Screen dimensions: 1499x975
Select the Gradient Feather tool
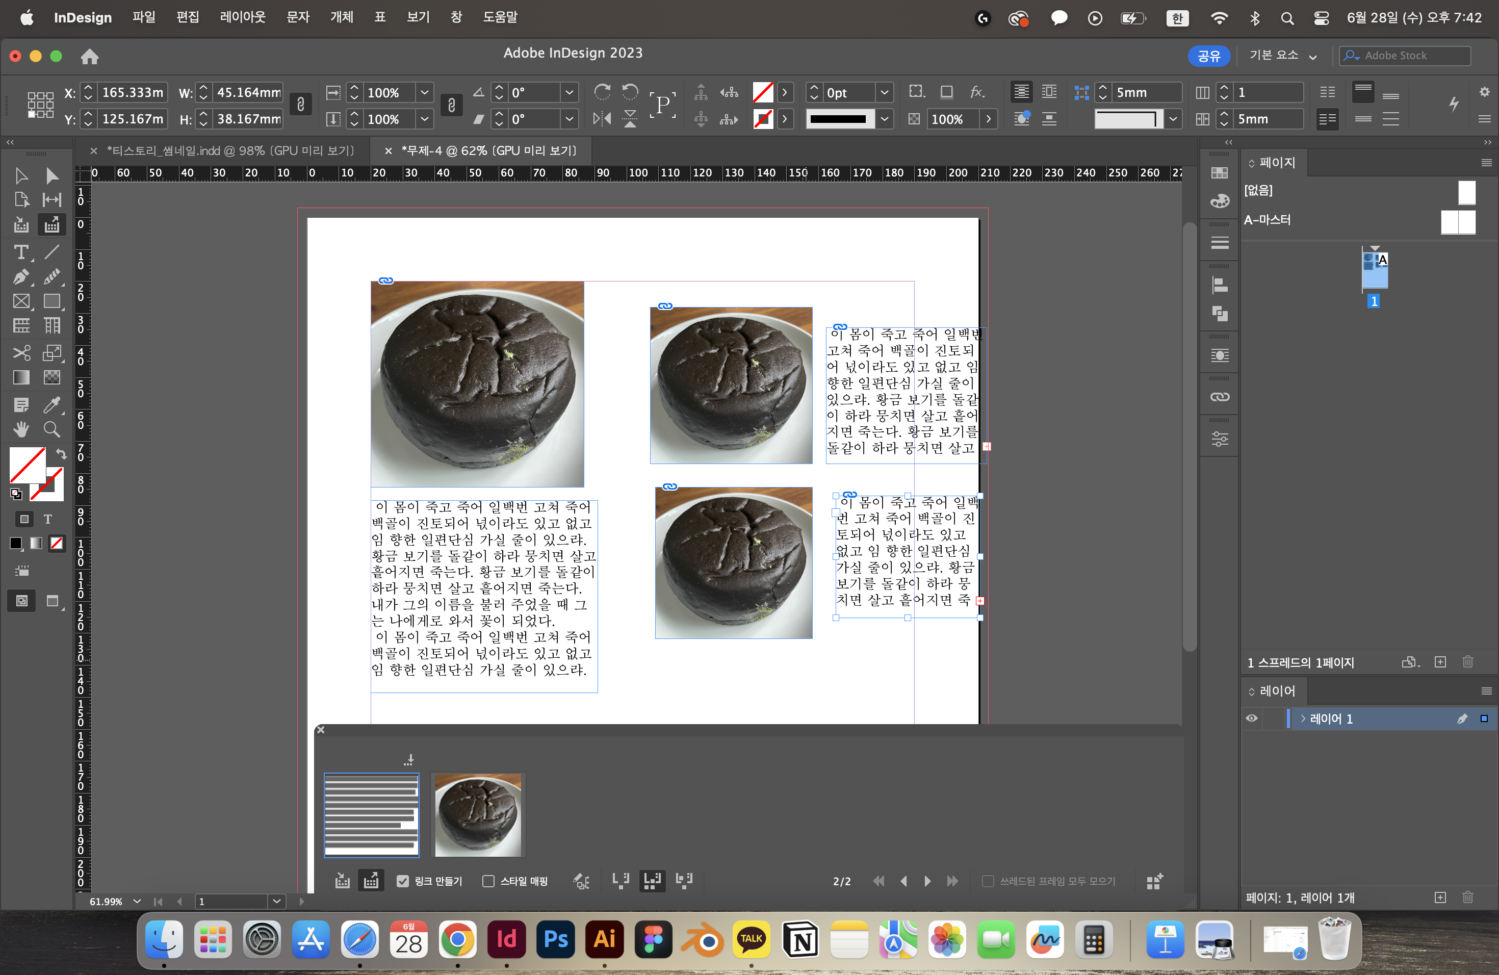(x=51, y=377)
